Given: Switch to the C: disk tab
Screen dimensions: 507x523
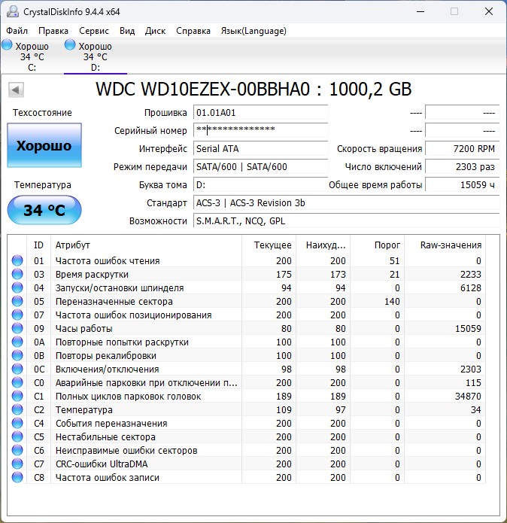Looking at the screenshot, I should (32, 56).
